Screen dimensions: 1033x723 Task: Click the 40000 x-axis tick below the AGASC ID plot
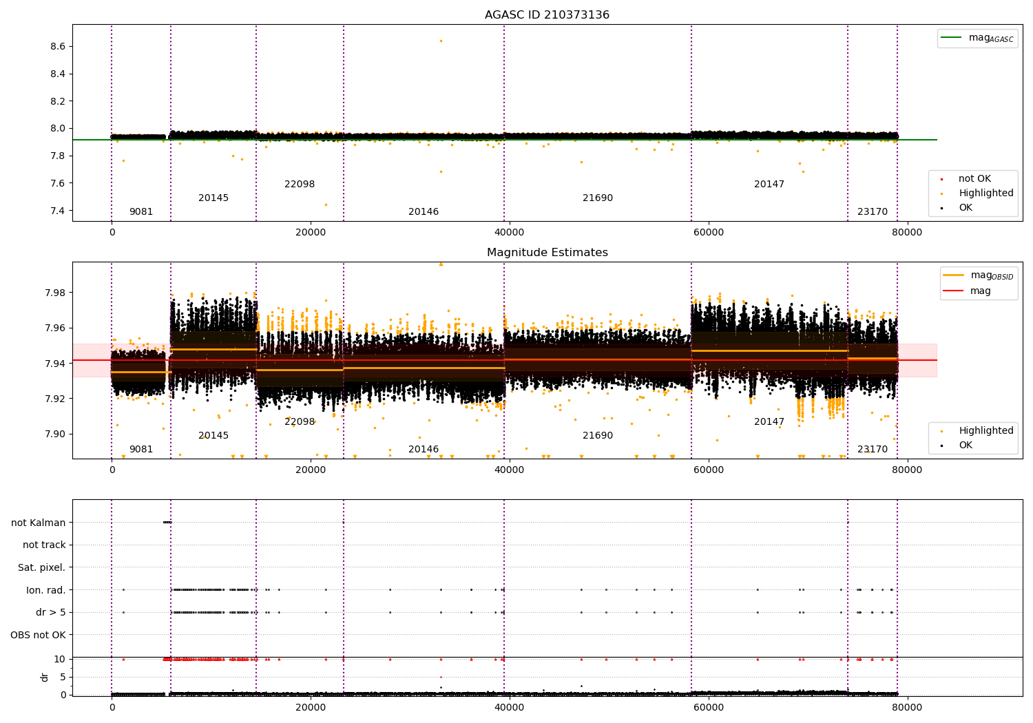tap(510, 232)
